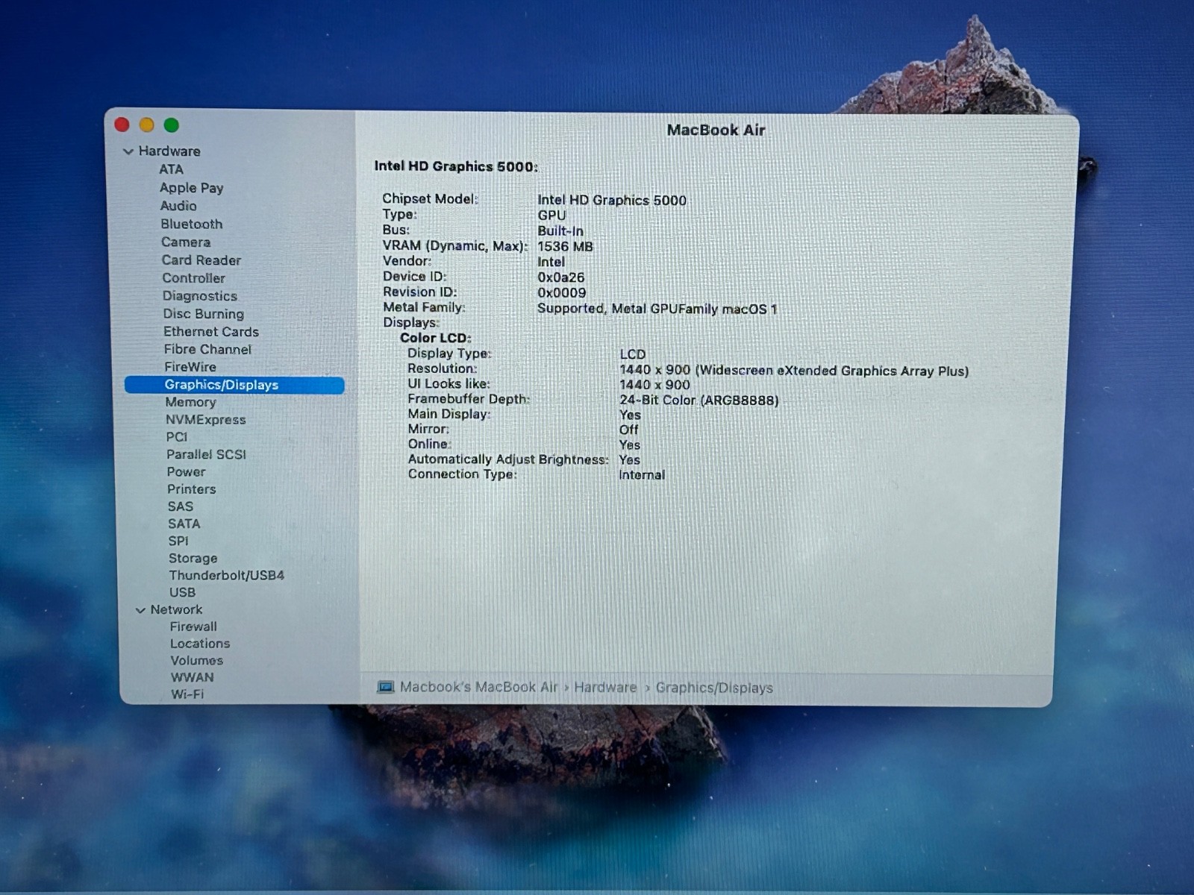This screenshot has width=1194, height=895.
Task: Show WWAN network details
Action: [192, 677]
